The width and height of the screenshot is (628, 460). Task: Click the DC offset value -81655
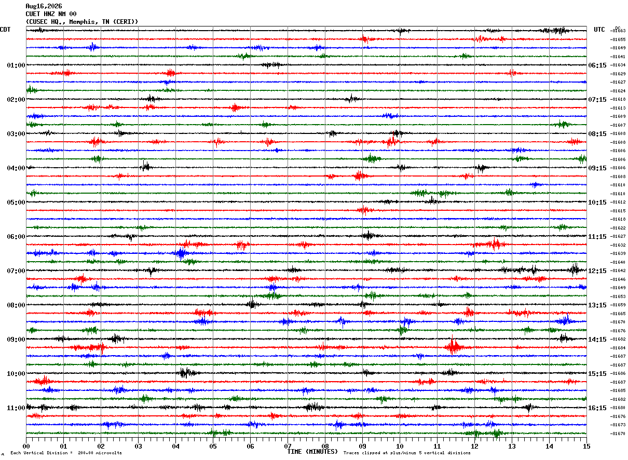coord(618,39)
